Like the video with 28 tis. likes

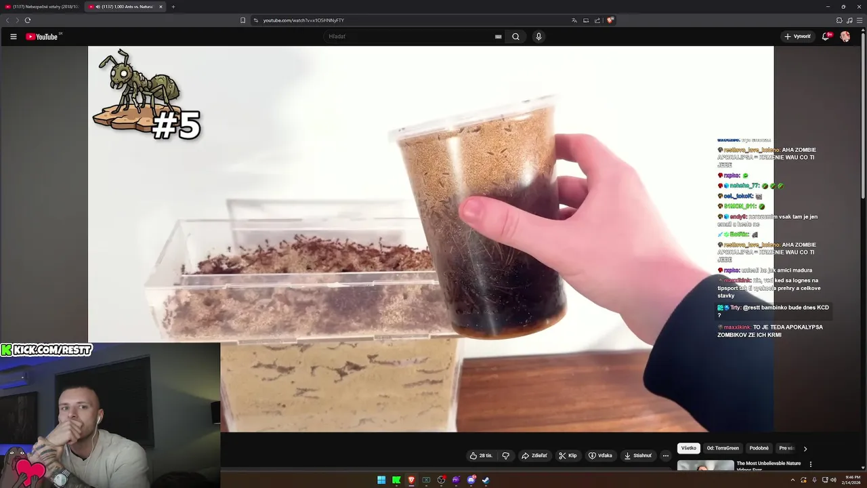point(482,455)
